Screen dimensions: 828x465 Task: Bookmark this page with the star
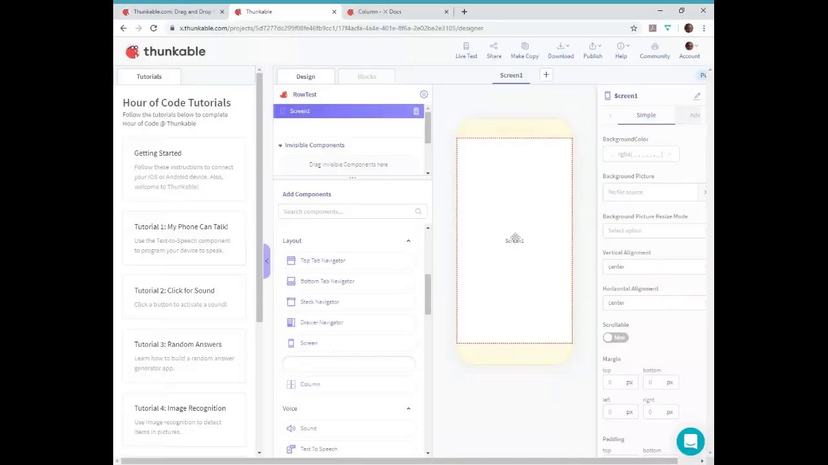[634, 28]
